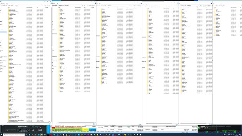The width and height of the screenshot is (242, 136).
Task: Click the search field in third Explorer window
Action: pos(137,6)
